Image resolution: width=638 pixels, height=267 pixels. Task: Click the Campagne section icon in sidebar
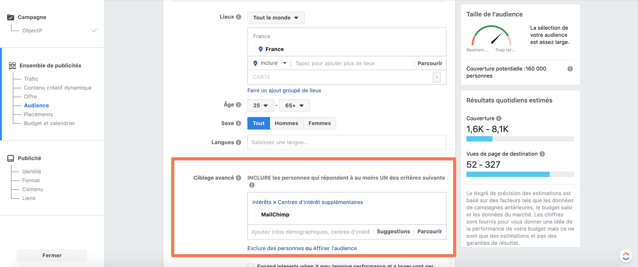click(x=11, y=17)
